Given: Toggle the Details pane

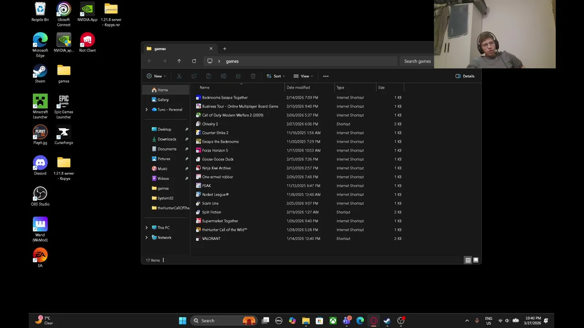Looking at the screenshot, I should tap(465, 76).
